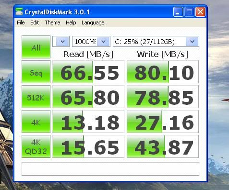The width and height of the screenshot is (229, 190).
Task: Open the Language menu
Action: click(93, 22)
